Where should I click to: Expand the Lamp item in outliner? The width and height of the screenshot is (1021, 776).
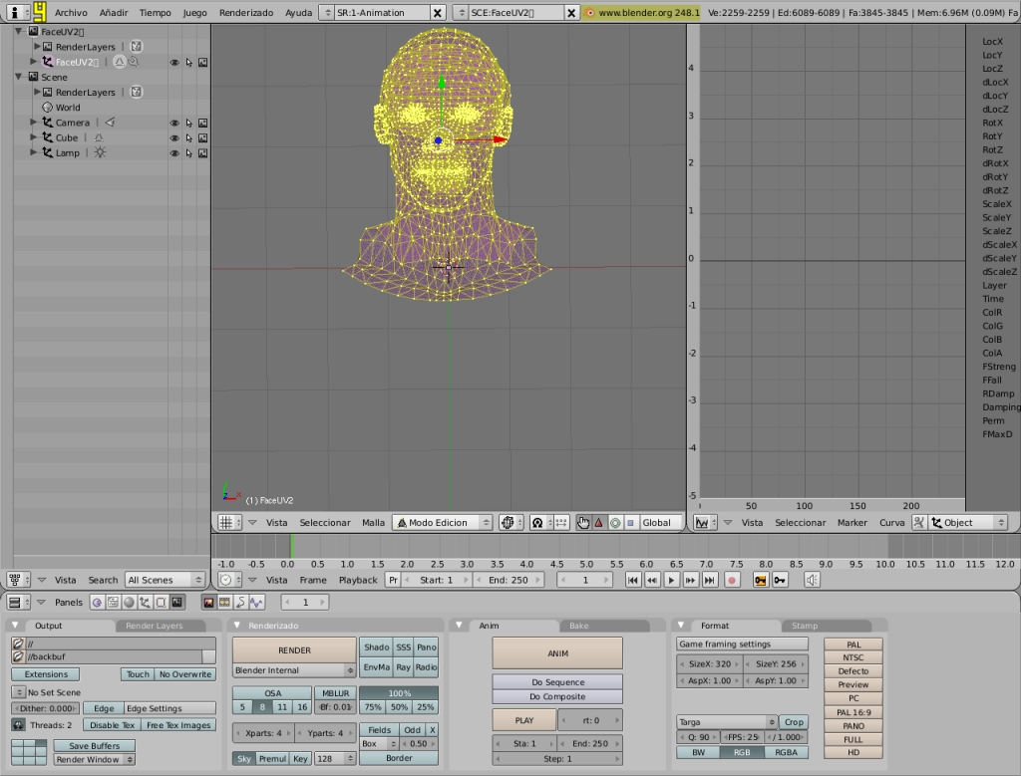[x=34, y=152]
